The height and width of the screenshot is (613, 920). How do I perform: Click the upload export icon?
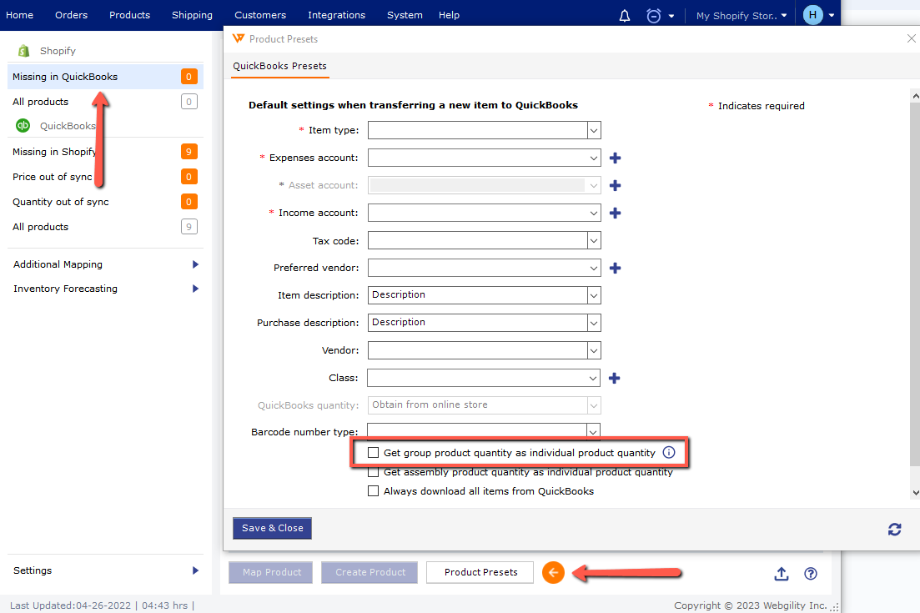point(781,574)
